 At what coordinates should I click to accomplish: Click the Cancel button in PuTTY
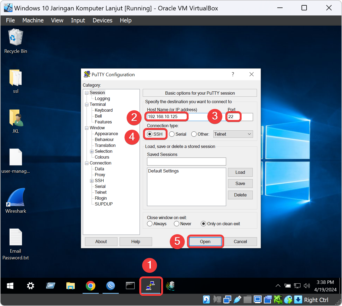pyautogui.click(x=240, y=241)
